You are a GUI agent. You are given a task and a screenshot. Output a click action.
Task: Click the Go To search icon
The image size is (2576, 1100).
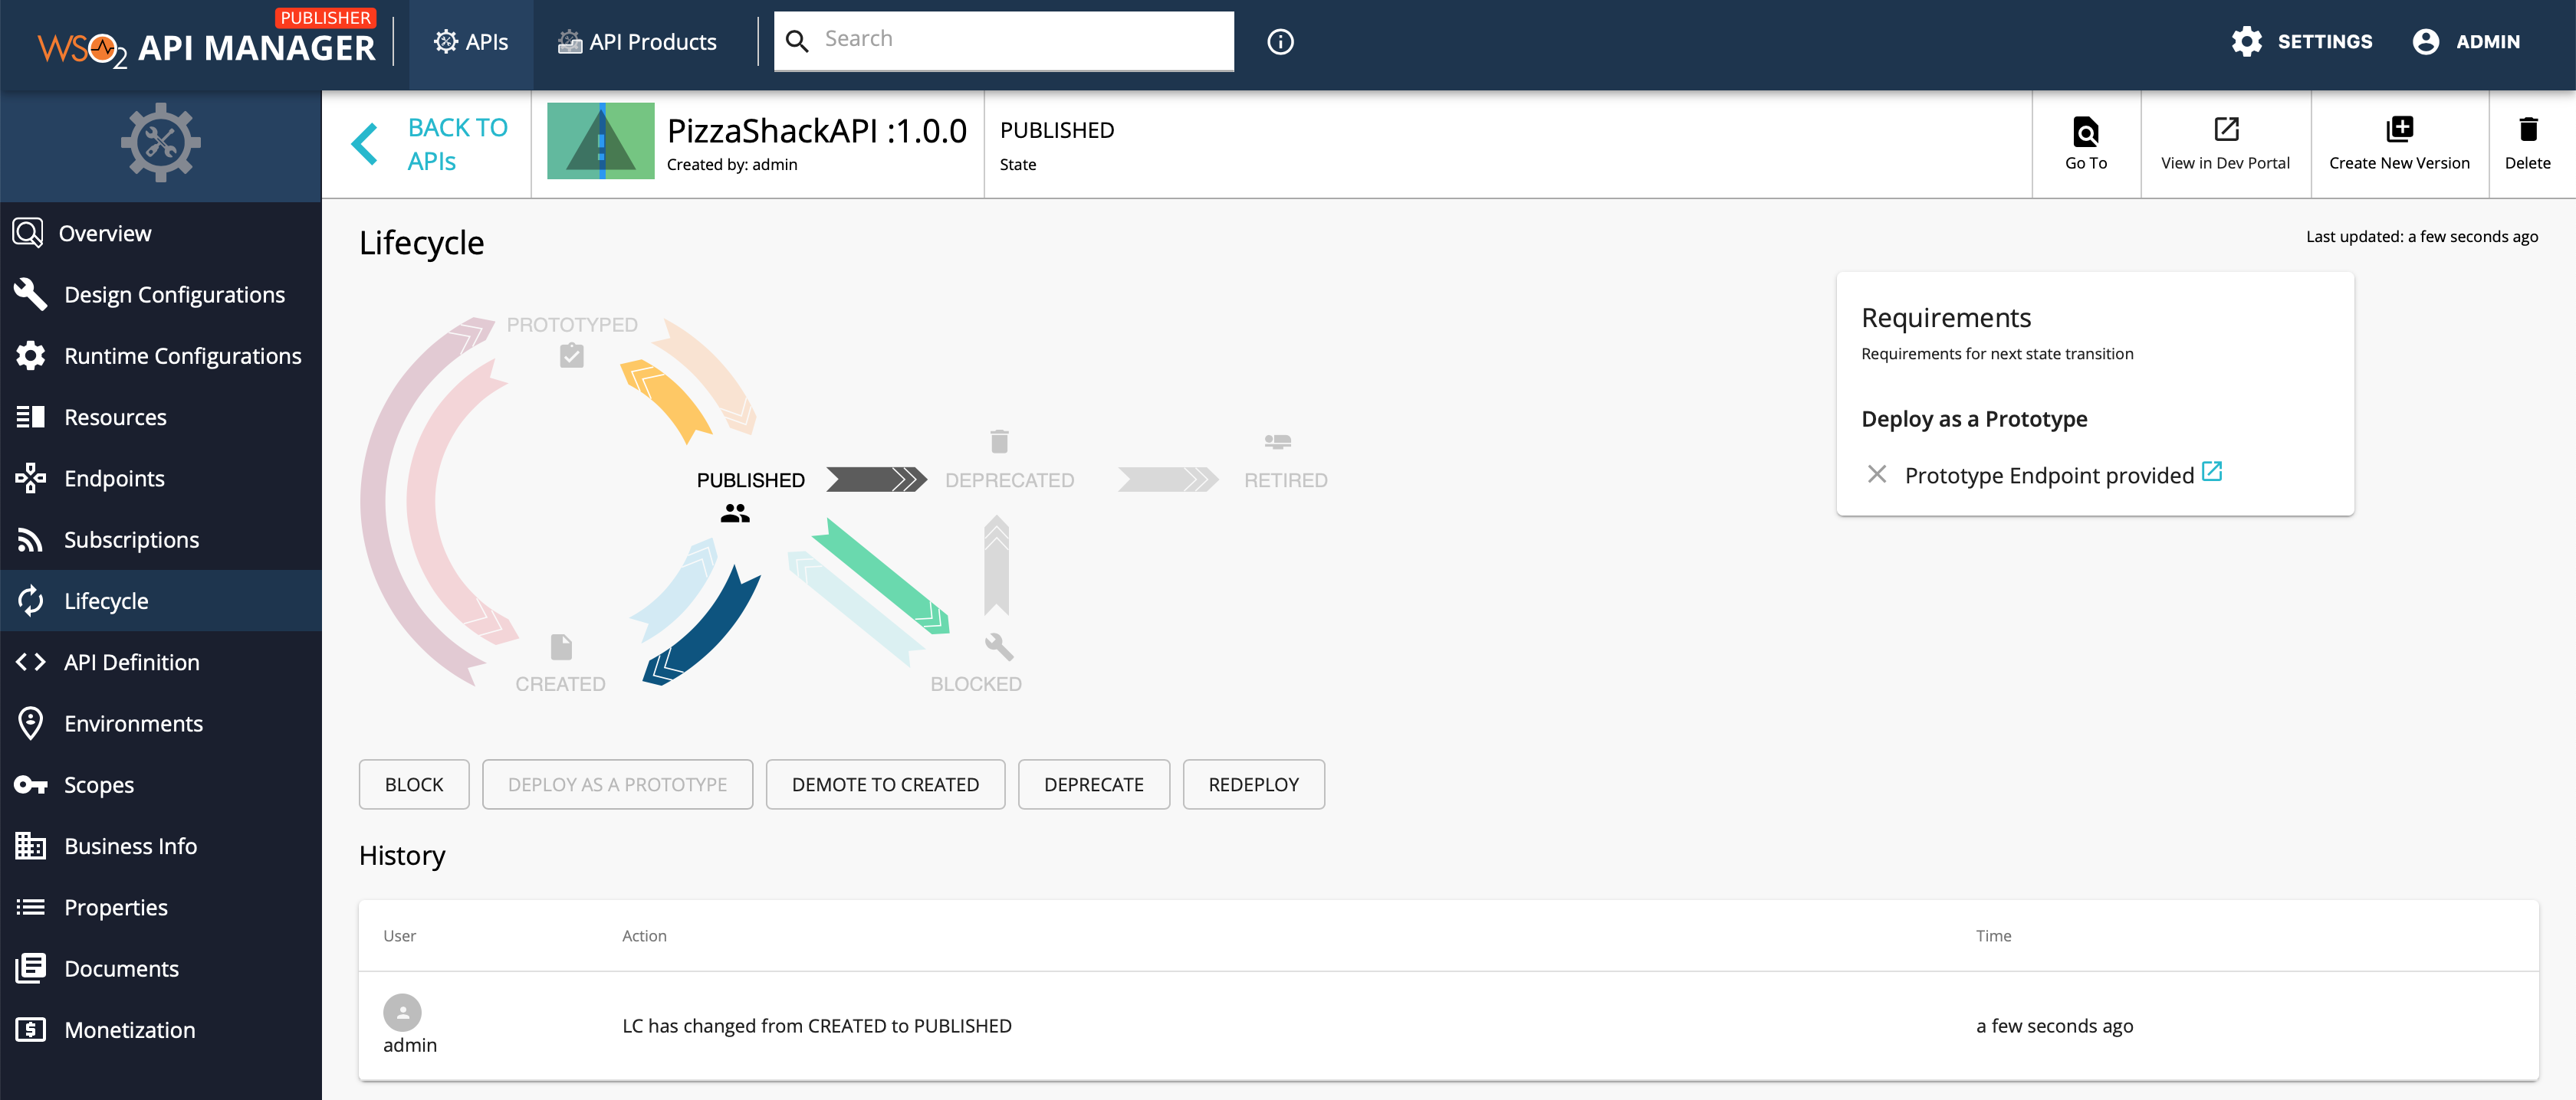pos(2086,131)
